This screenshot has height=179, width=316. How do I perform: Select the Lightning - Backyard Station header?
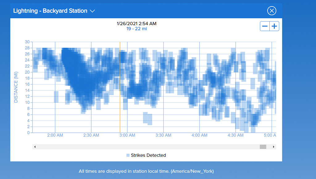[x=50, y=11]
